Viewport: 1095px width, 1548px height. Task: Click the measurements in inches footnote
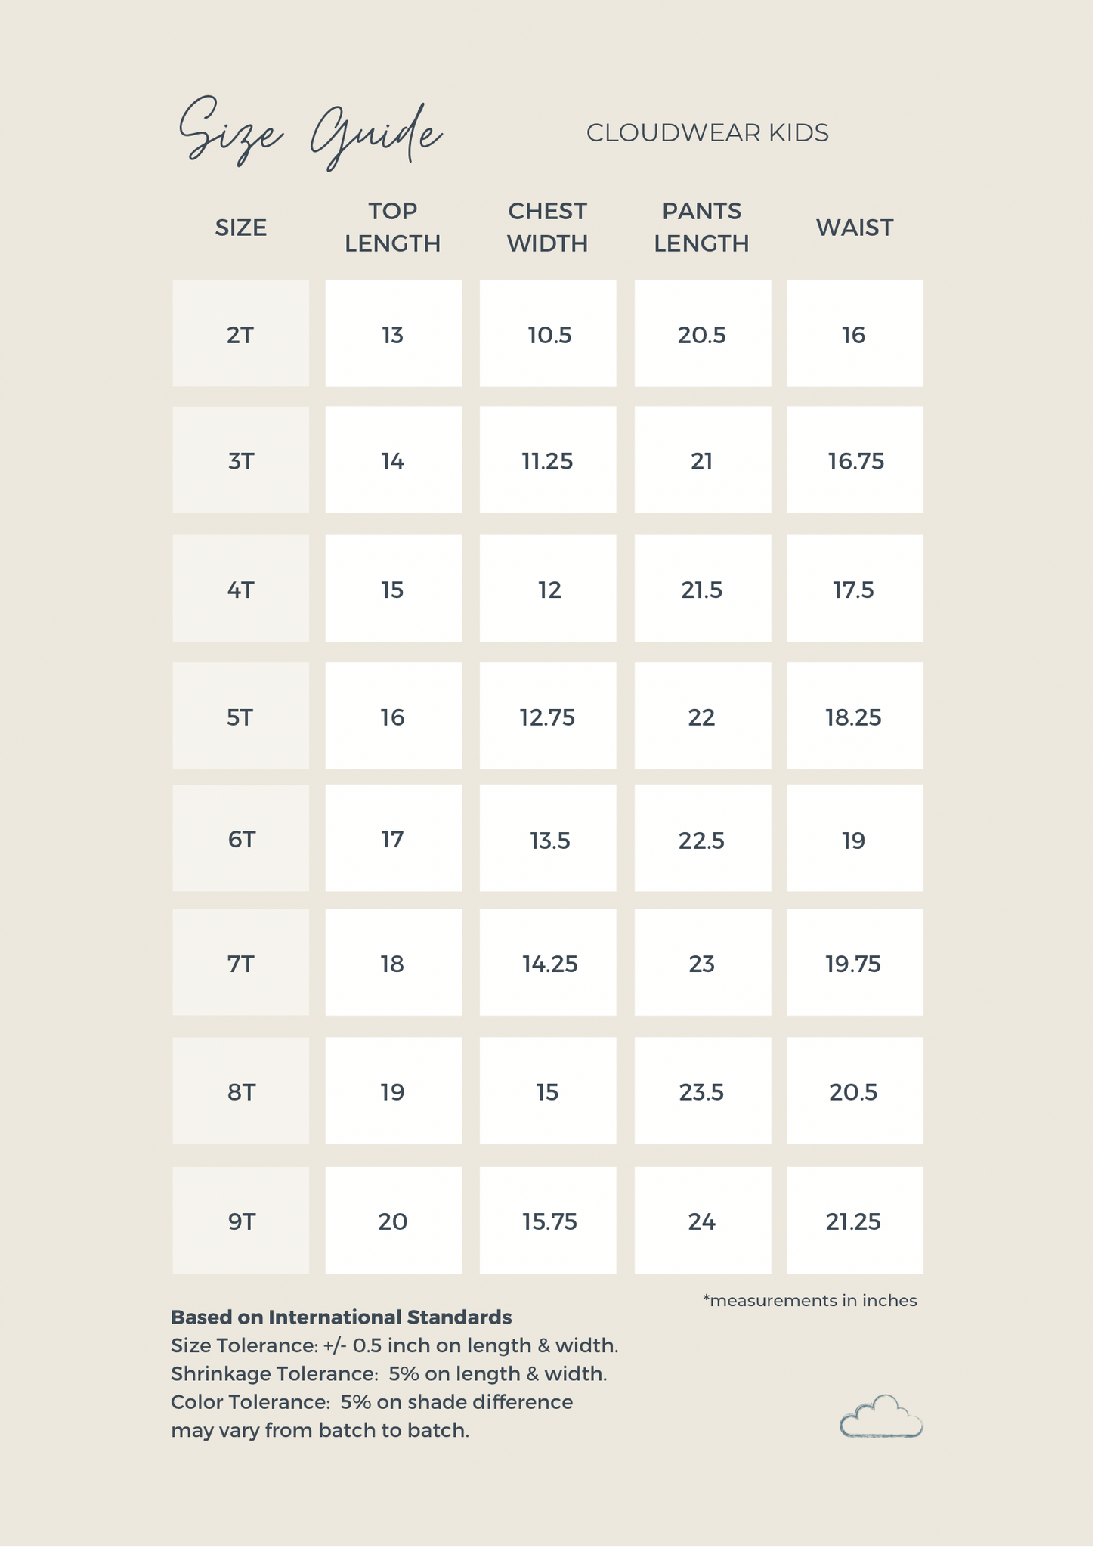click(810, 1300)
